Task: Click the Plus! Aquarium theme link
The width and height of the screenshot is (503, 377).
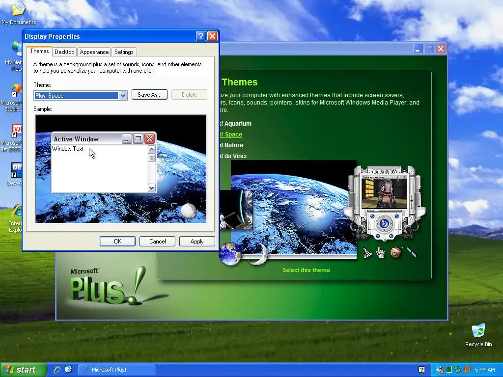Action: coord(235,123)
